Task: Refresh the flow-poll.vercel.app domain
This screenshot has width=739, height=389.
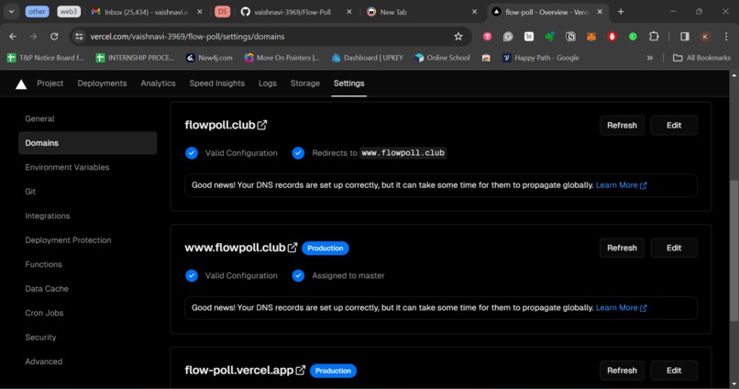Action: tap(622, 371)
